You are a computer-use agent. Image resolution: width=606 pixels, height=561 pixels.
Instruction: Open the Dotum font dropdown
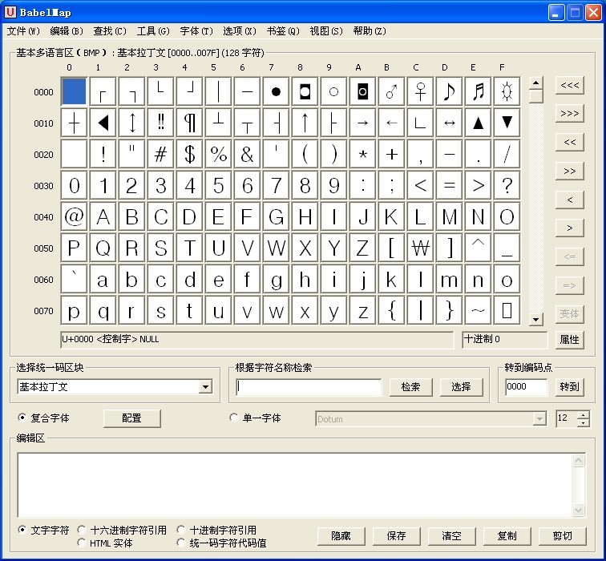coord(539,418)
